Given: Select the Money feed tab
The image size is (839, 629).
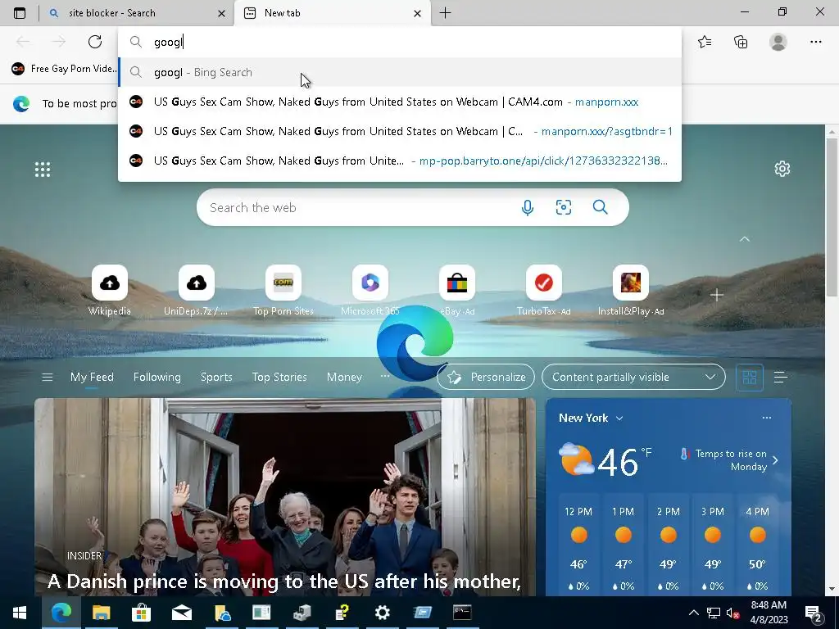Looking at the screenshot, I should pos(344,377).
